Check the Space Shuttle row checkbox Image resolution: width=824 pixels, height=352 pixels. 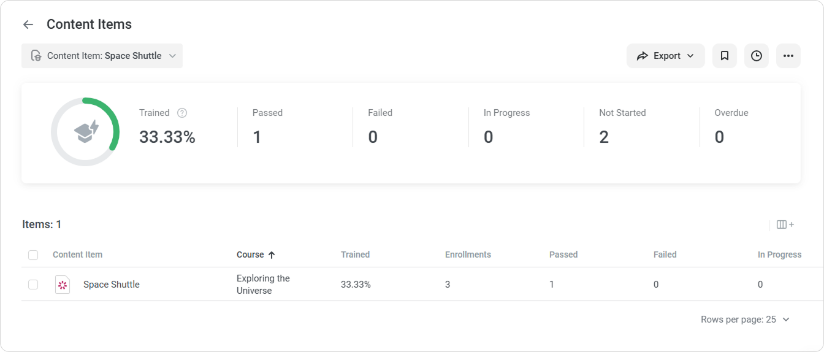point(33,285)
